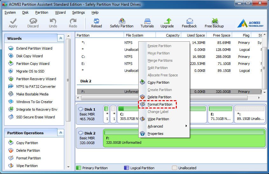Viewport: 269px width, 174px height.
Task: Open the System menu
Action: [10, 12]
